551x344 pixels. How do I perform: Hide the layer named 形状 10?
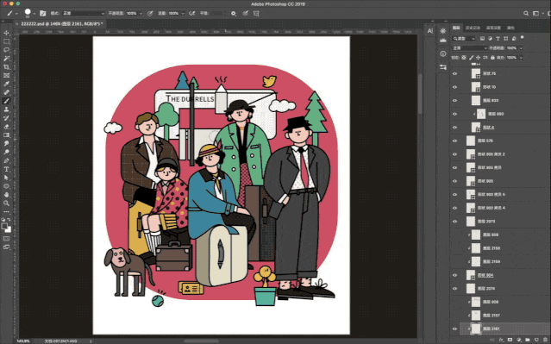point(454,87)
